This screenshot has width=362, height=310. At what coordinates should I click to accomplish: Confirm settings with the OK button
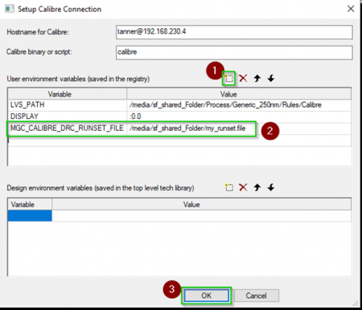[x=206, y=296]
